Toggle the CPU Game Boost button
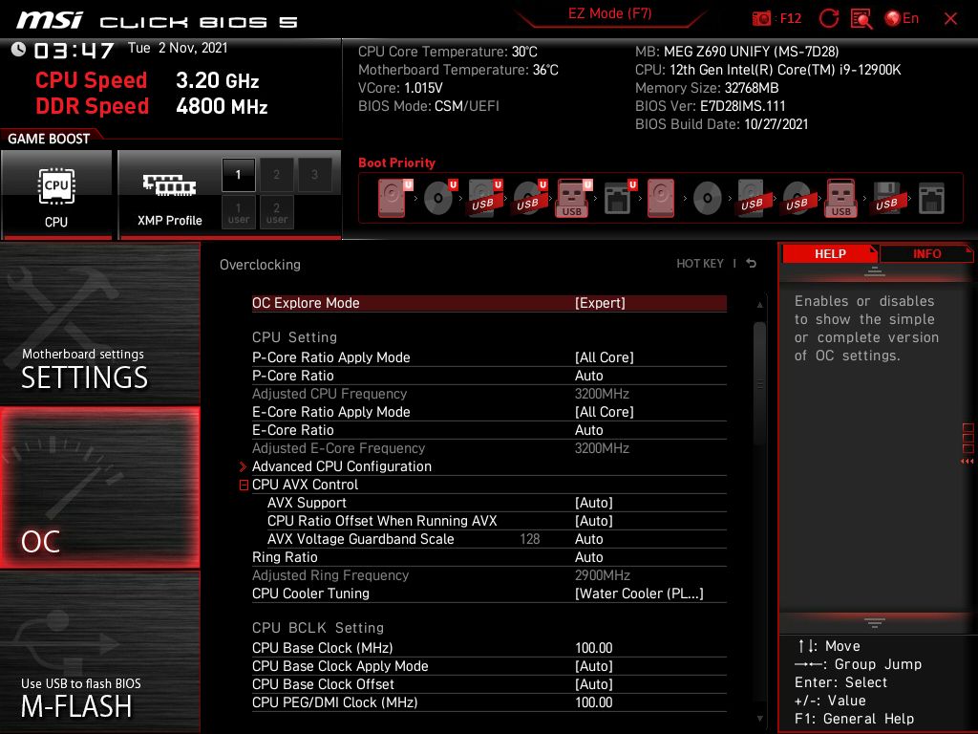 [x=56, y=194]
